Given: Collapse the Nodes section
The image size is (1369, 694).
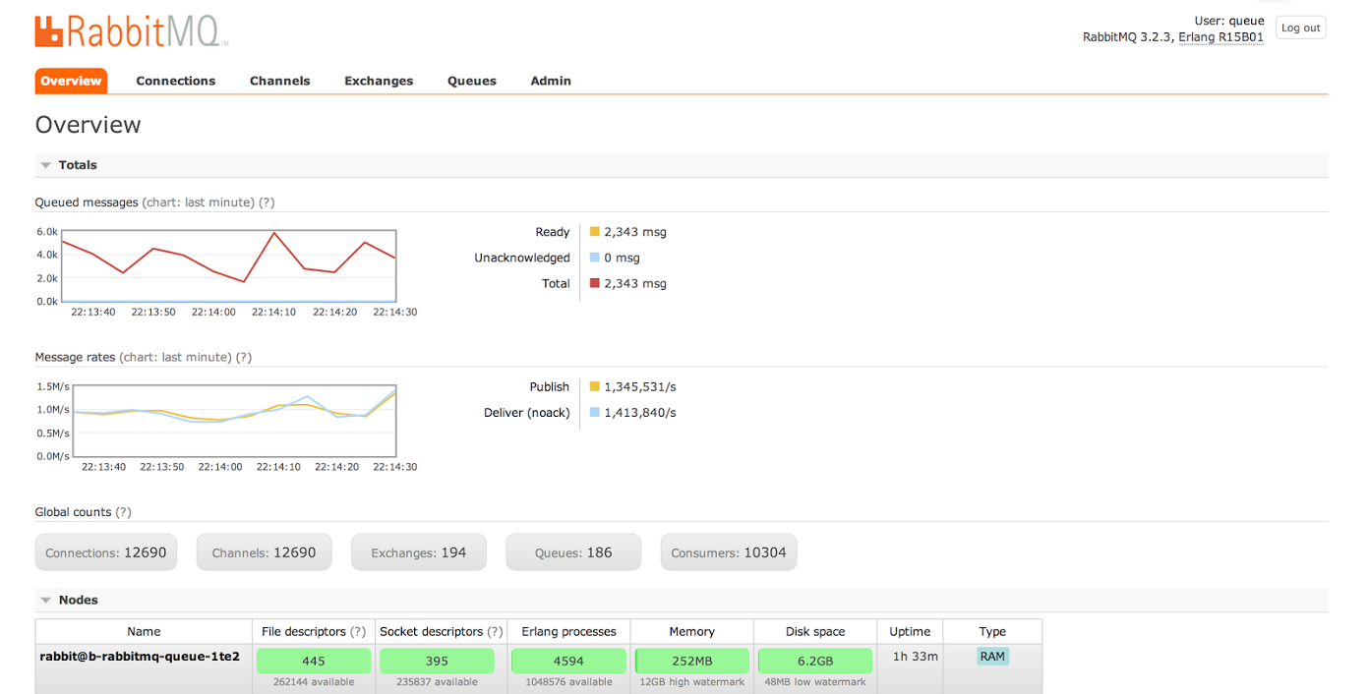Looking at the screenshot, I should tap(45, 600).
